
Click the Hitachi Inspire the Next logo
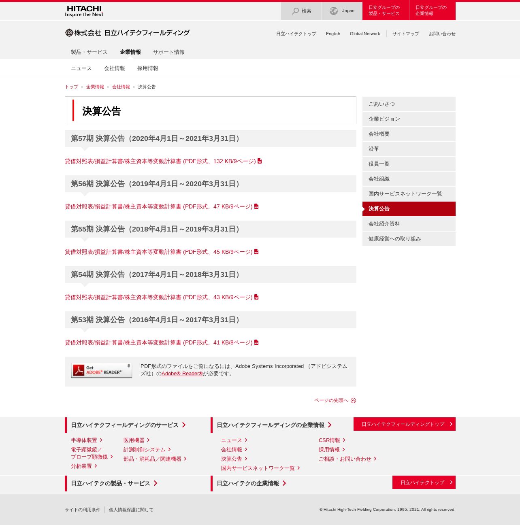[84, 11]
